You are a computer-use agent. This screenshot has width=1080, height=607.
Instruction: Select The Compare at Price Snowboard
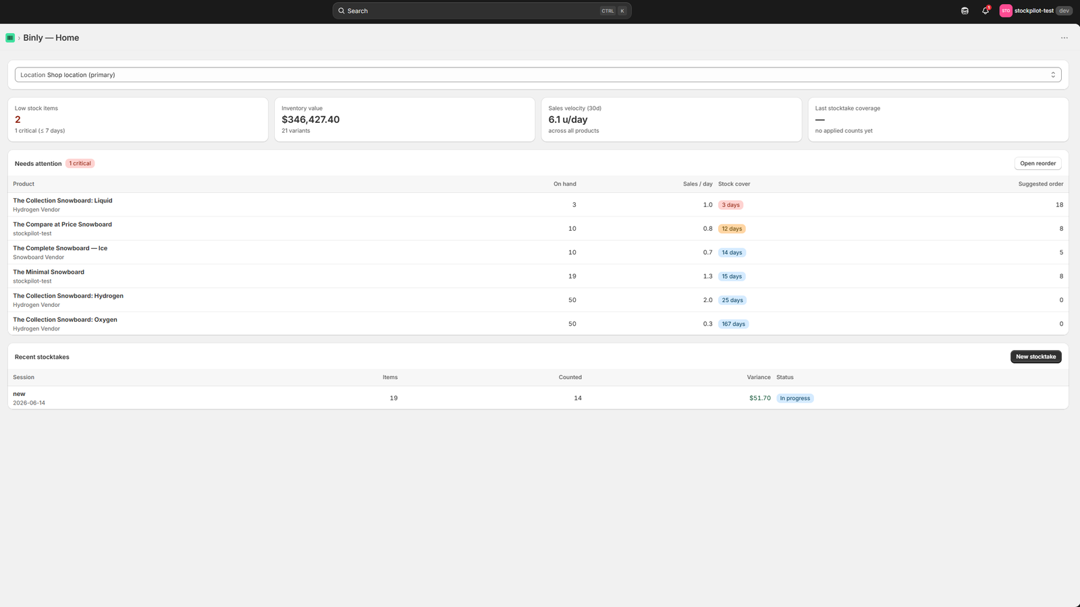[x=538, y=229]
